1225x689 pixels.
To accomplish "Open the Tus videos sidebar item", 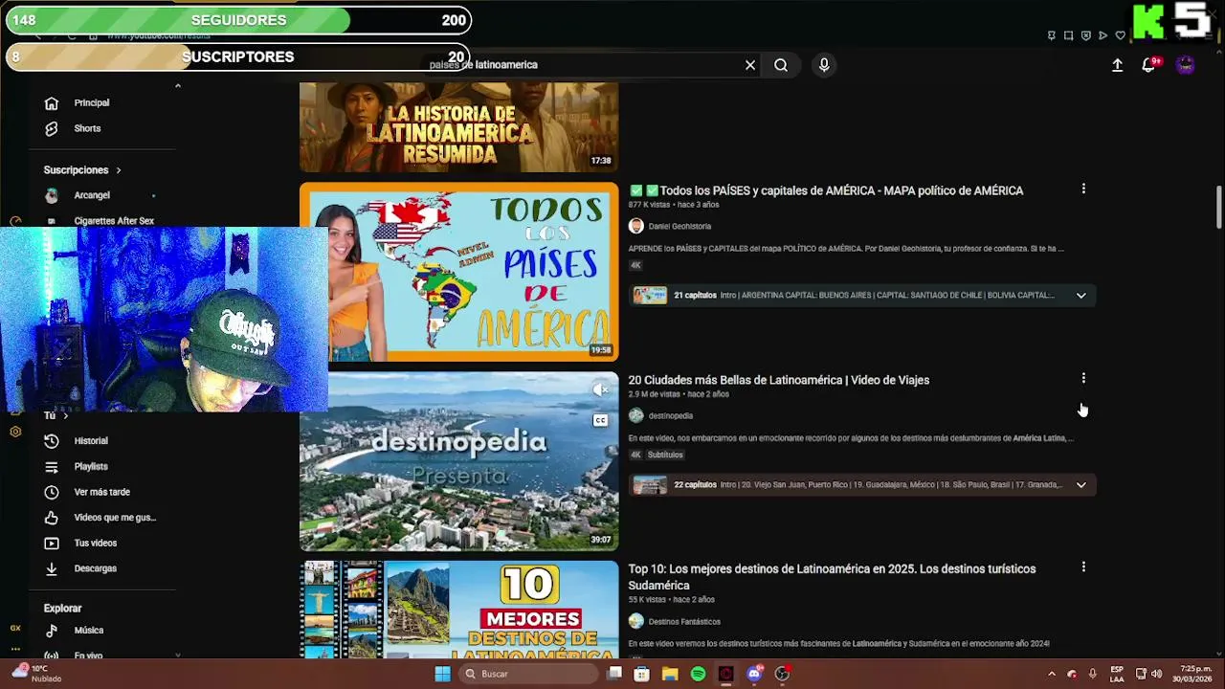I will [96, 544].
